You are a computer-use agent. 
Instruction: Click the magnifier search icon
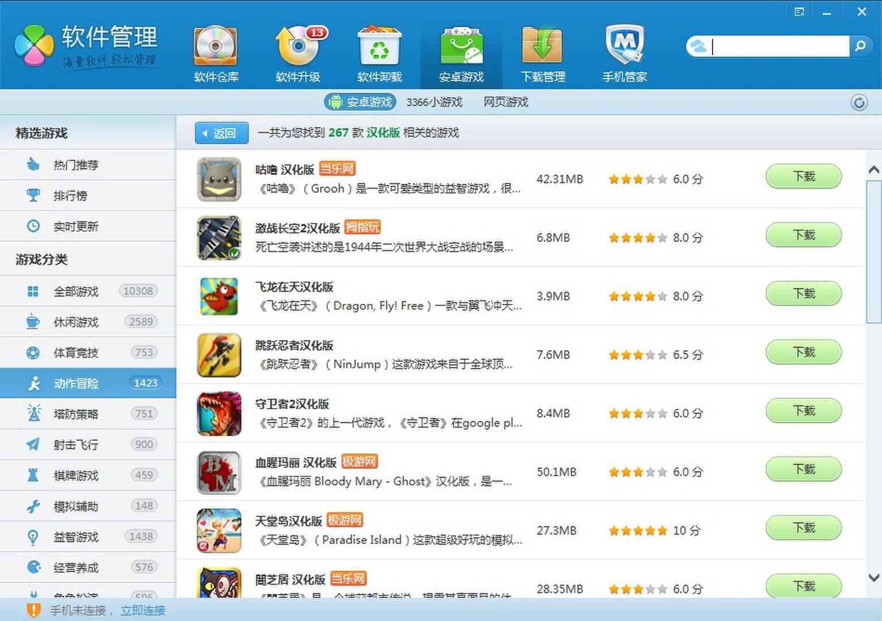(x=860, y=45)
